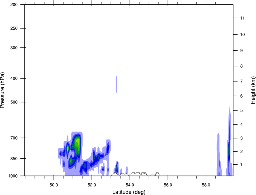Click the isolated thin blob near 400 hPa
The image size is (256, 195).
[x=116, y=84]
